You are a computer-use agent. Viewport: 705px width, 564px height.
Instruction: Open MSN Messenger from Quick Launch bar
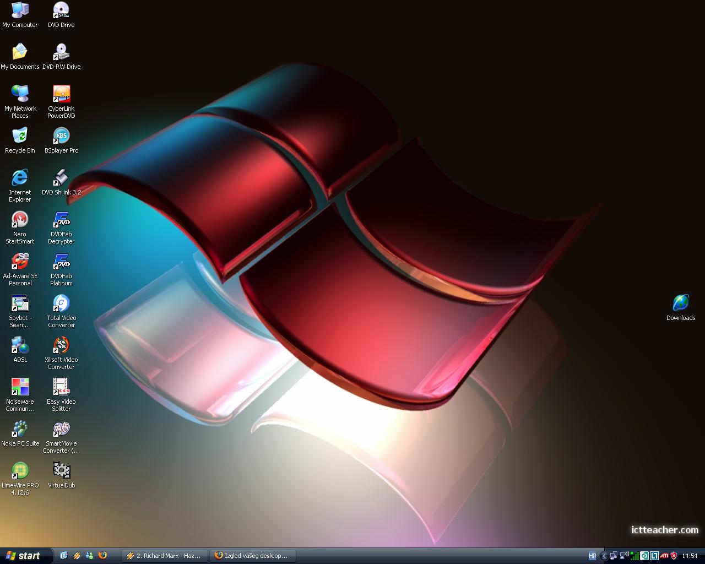point(89,556)
